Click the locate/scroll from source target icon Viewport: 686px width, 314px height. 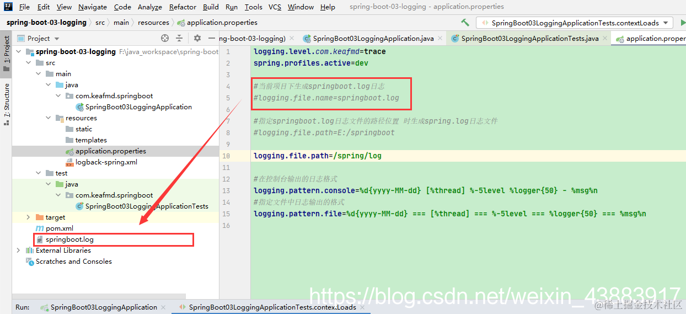(164, 38)
